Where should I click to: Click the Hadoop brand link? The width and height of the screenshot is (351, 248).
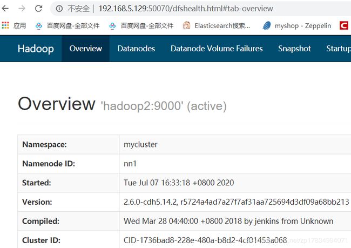point(36,49)
